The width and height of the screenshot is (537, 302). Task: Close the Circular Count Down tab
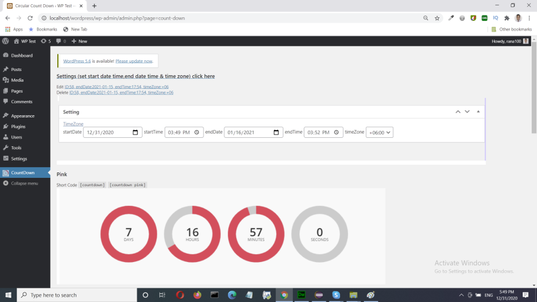[x=81, y=6]
